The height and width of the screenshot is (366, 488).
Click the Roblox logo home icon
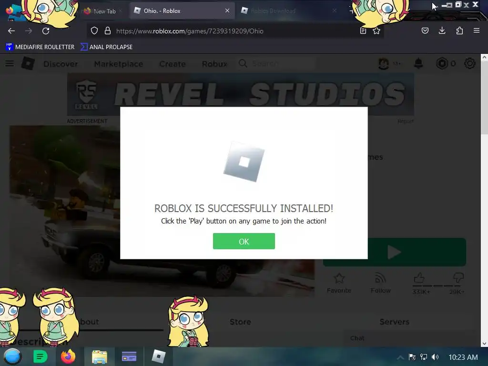28,63
